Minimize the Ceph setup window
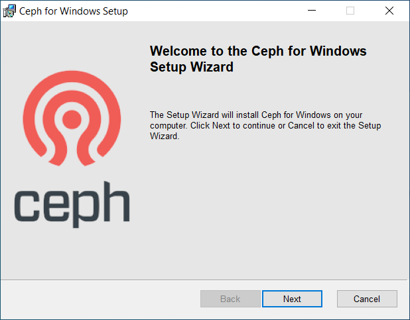Viewport: 410px width, 320px height. click(x=312, y=11)
